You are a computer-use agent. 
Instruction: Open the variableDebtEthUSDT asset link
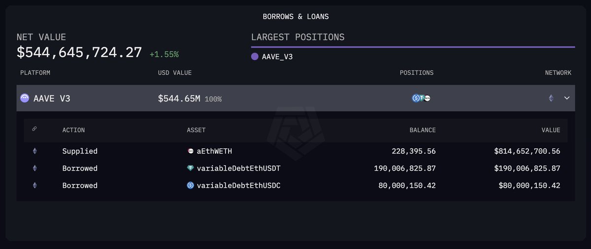[x=239, y=168]
